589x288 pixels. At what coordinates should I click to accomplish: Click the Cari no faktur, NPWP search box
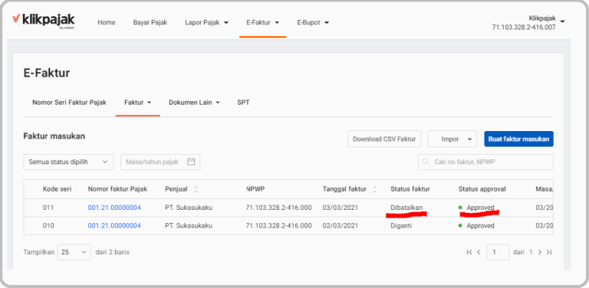click(x=485, y=162)
